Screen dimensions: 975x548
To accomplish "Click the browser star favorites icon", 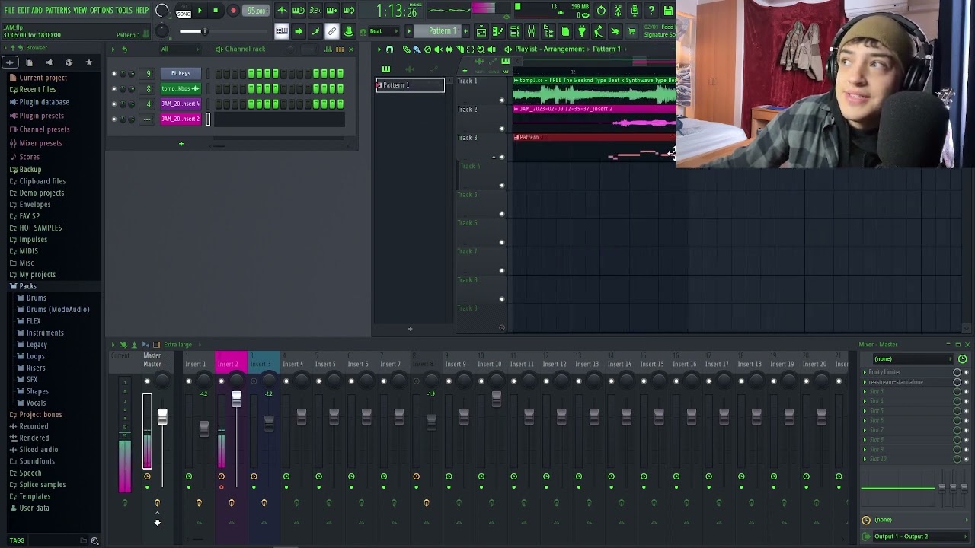I will 88,62.
